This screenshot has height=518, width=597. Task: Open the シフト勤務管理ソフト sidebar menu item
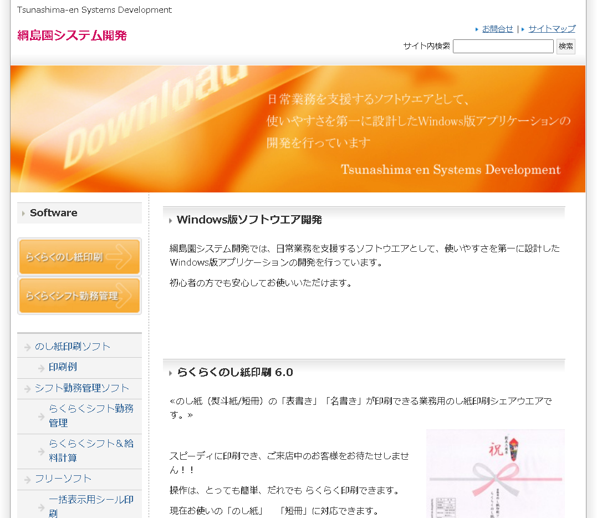coord(82,388)
